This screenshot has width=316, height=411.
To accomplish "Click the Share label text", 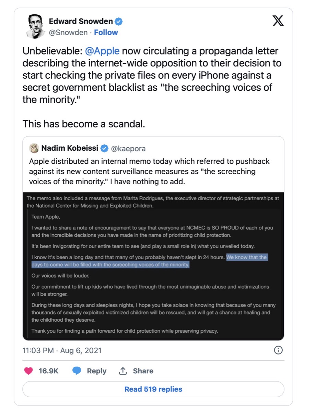I will point(143,371).
